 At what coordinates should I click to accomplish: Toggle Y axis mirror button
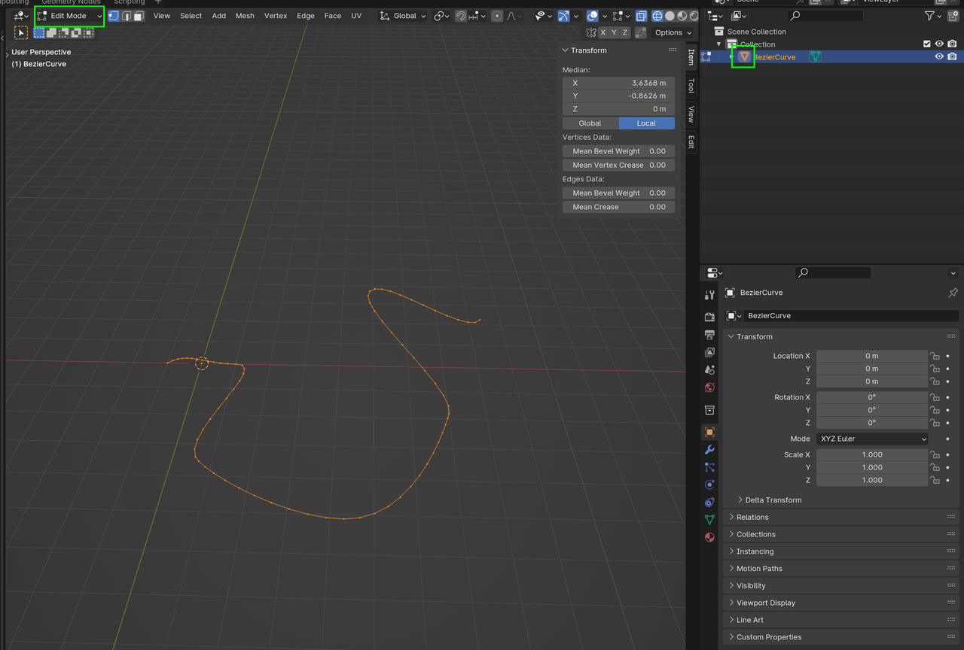(614, 32)
